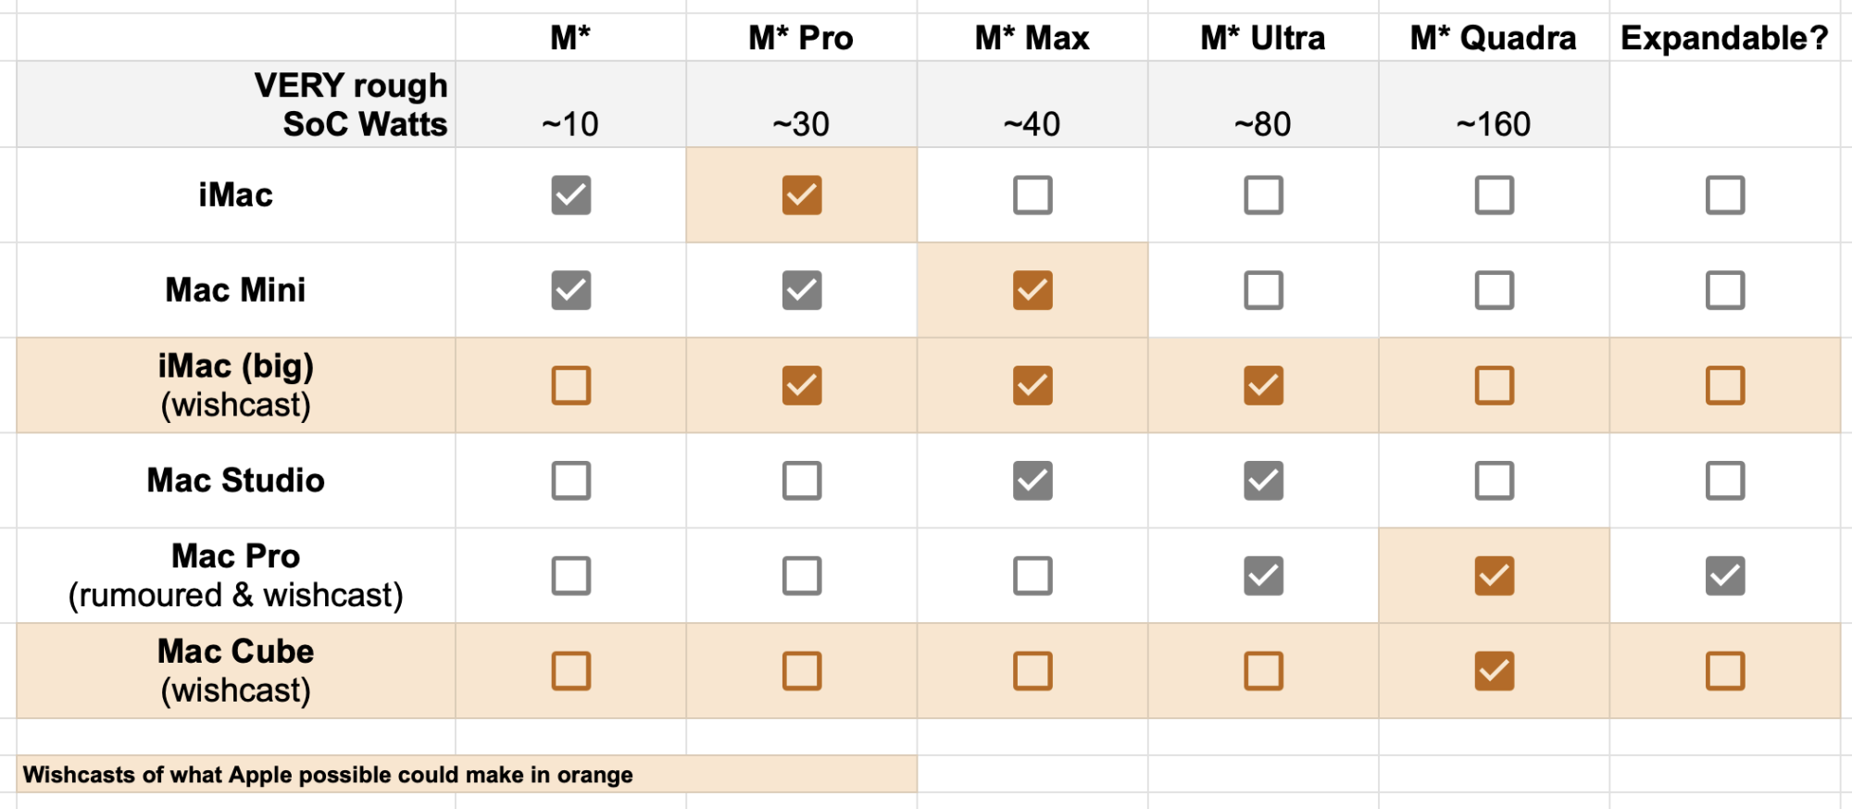Toggle Mac Pro M* Quadra checkbox
1852x809 pixels.
(1495, 576)
